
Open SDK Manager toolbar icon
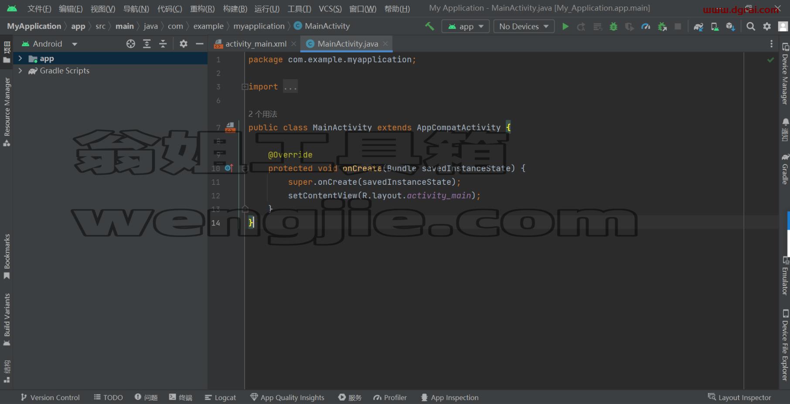731,27
